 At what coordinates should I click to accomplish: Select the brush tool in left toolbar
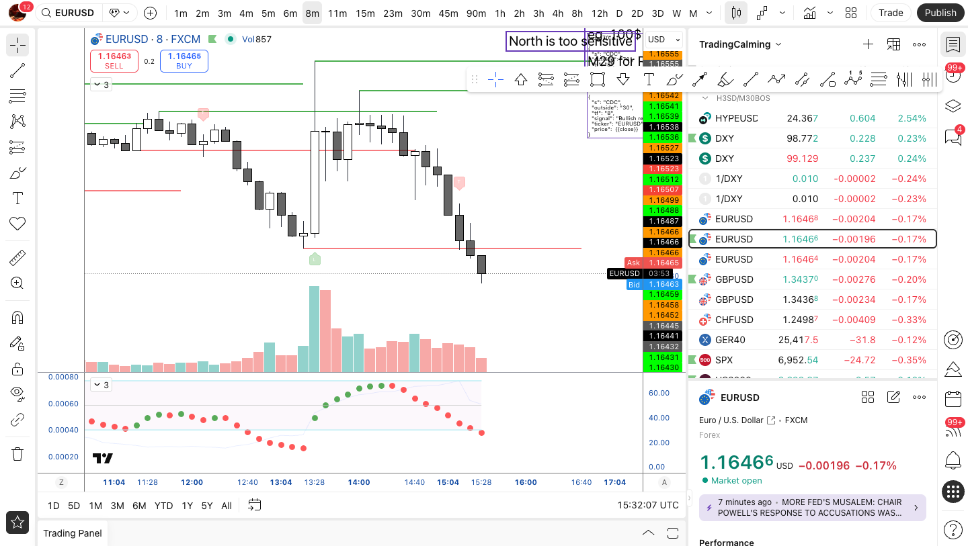point(17,173)
